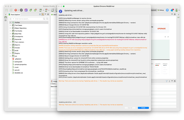
Task: Click the user account avatar icon
Action: (177, 10)
